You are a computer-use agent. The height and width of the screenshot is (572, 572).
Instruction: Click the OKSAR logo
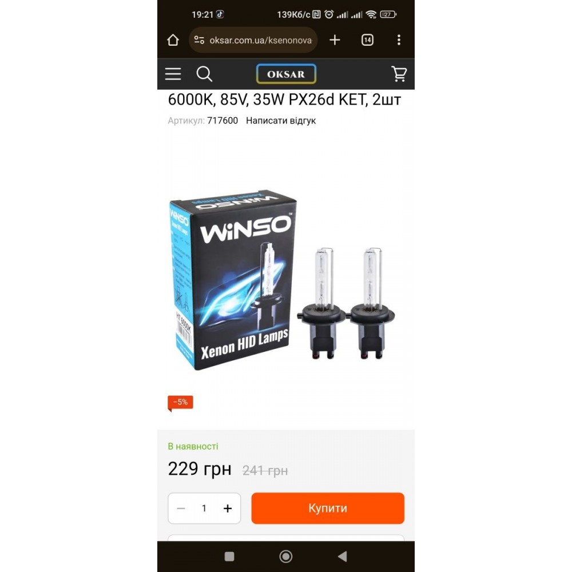point(286,74)
